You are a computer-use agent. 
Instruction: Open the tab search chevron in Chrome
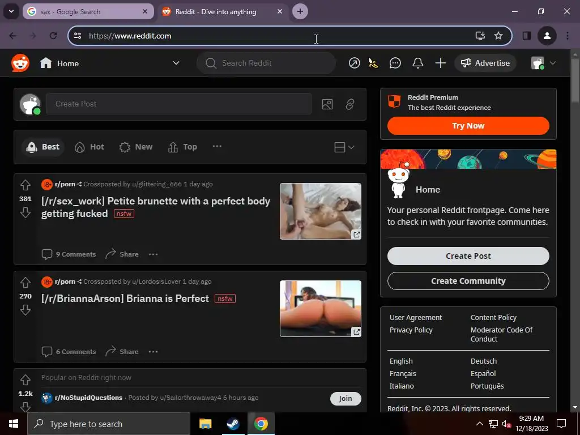click(11, 11)
